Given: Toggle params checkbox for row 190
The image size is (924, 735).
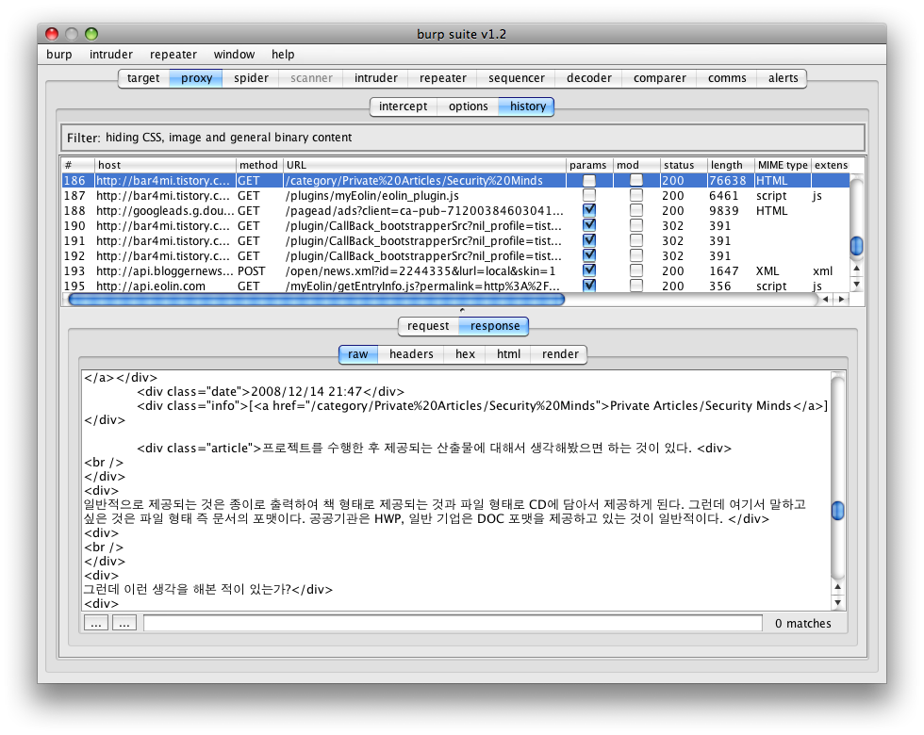Looking at the screenshot, I should pos(588,225).
